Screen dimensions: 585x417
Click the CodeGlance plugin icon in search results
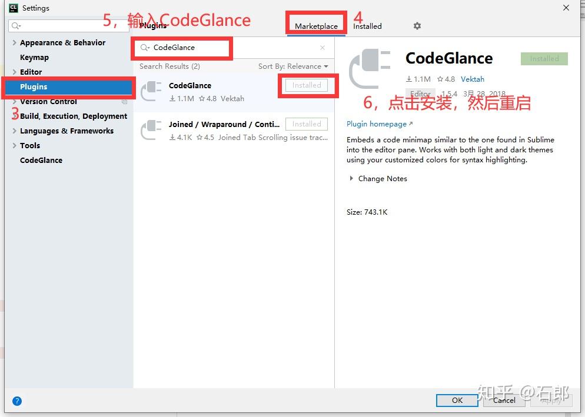[151, 91]
